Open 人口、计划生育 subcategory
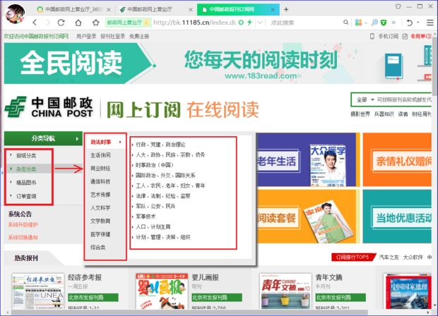 tap(153, 226)
